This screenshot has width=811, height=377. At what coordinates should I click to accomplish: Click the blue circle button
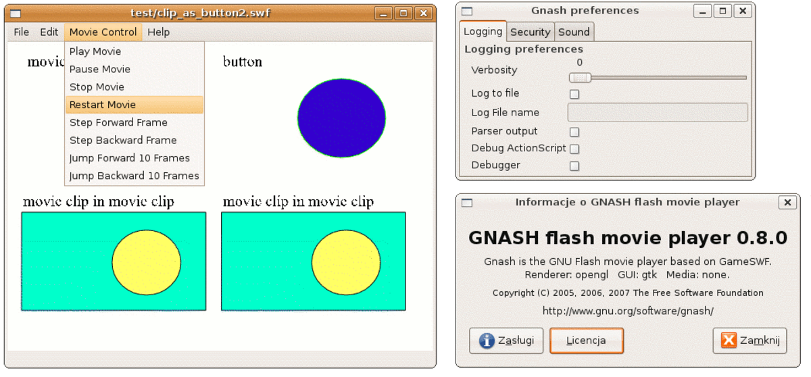coord(341,118)
